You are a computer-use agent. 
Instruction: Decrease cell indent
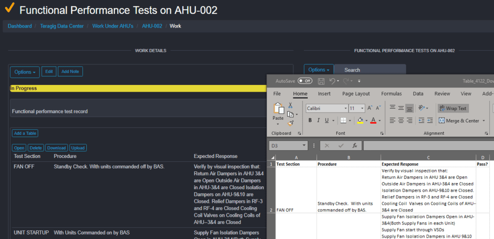pos(421,120)
